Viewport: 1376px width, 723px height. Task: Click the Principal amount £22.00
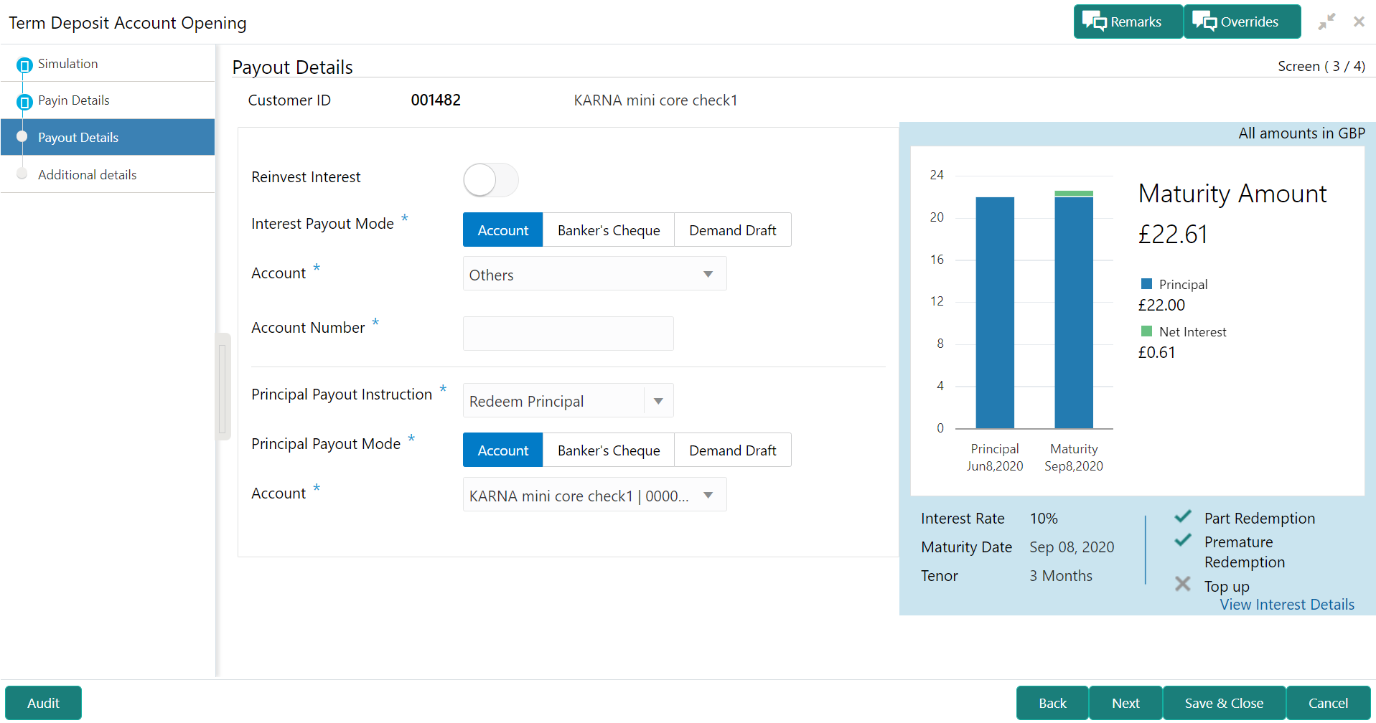point(1161,305)
